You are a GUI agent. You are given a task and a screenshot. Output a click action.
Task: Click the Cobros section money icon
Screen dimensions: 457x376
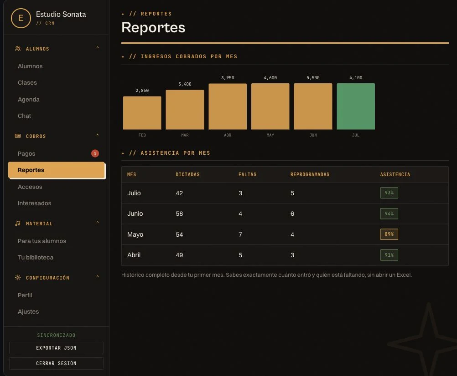point(18,136)
